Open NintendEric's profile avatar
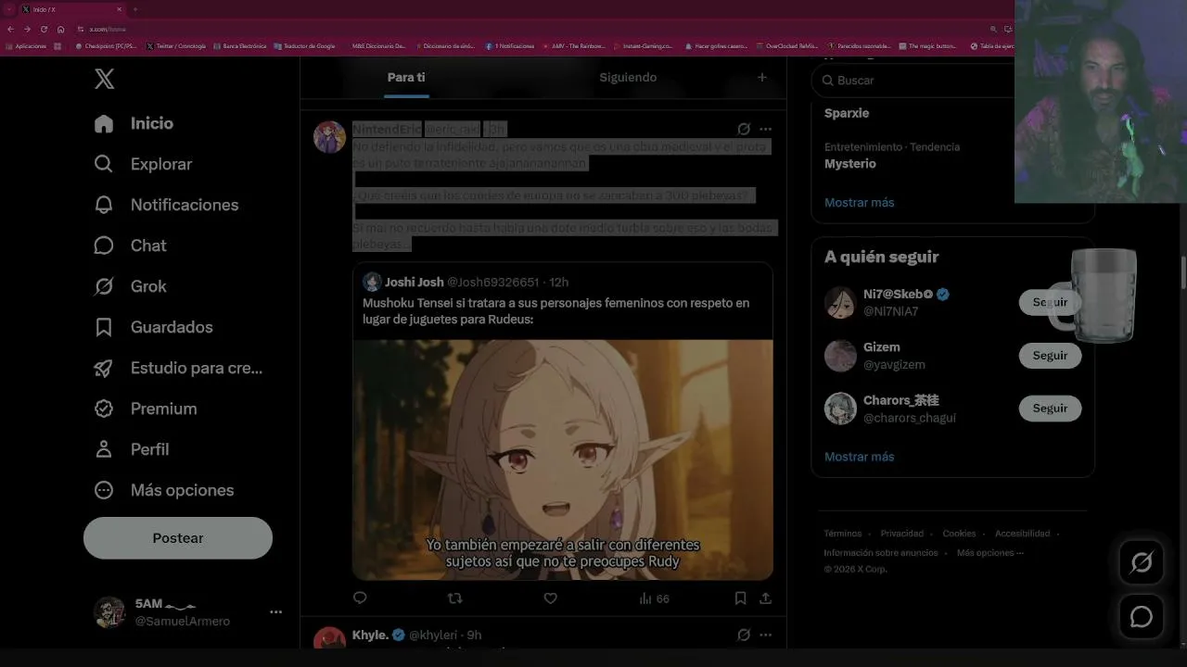Screen dimensions: 1187x667 tap(329, 137)
